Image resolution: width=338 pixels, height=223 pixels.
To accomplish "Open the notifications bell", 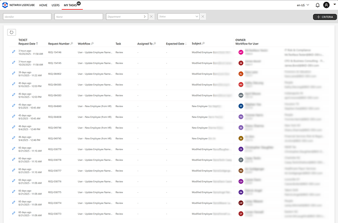I will tap(318, 5).
